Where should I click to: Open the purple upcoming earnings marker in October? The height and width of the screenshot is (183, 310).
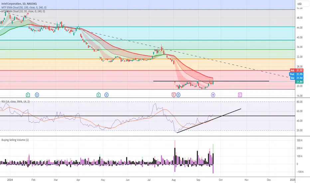(240, 95)
